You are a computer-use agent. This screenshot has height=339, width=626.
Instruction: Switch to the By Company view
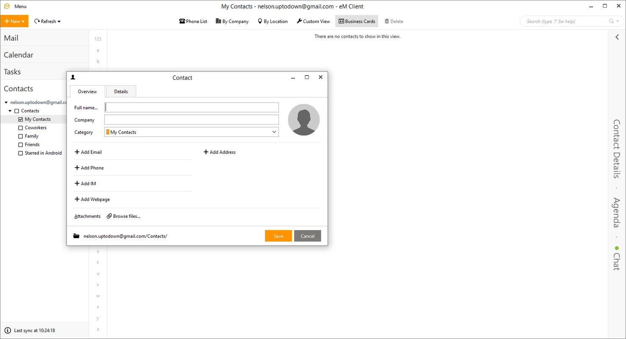tap(232, 21)
